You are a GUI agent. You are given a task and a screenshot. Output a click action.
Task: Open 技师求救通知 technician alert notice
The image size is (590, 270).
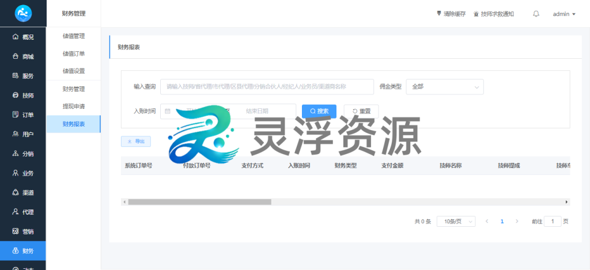[x=494, y=14]
